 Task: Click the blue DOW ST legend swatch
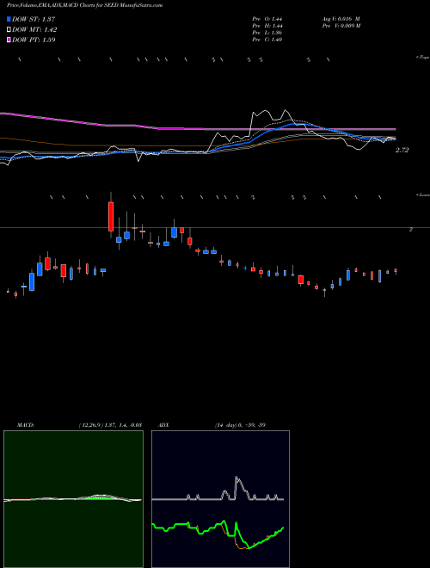(9, 19)
